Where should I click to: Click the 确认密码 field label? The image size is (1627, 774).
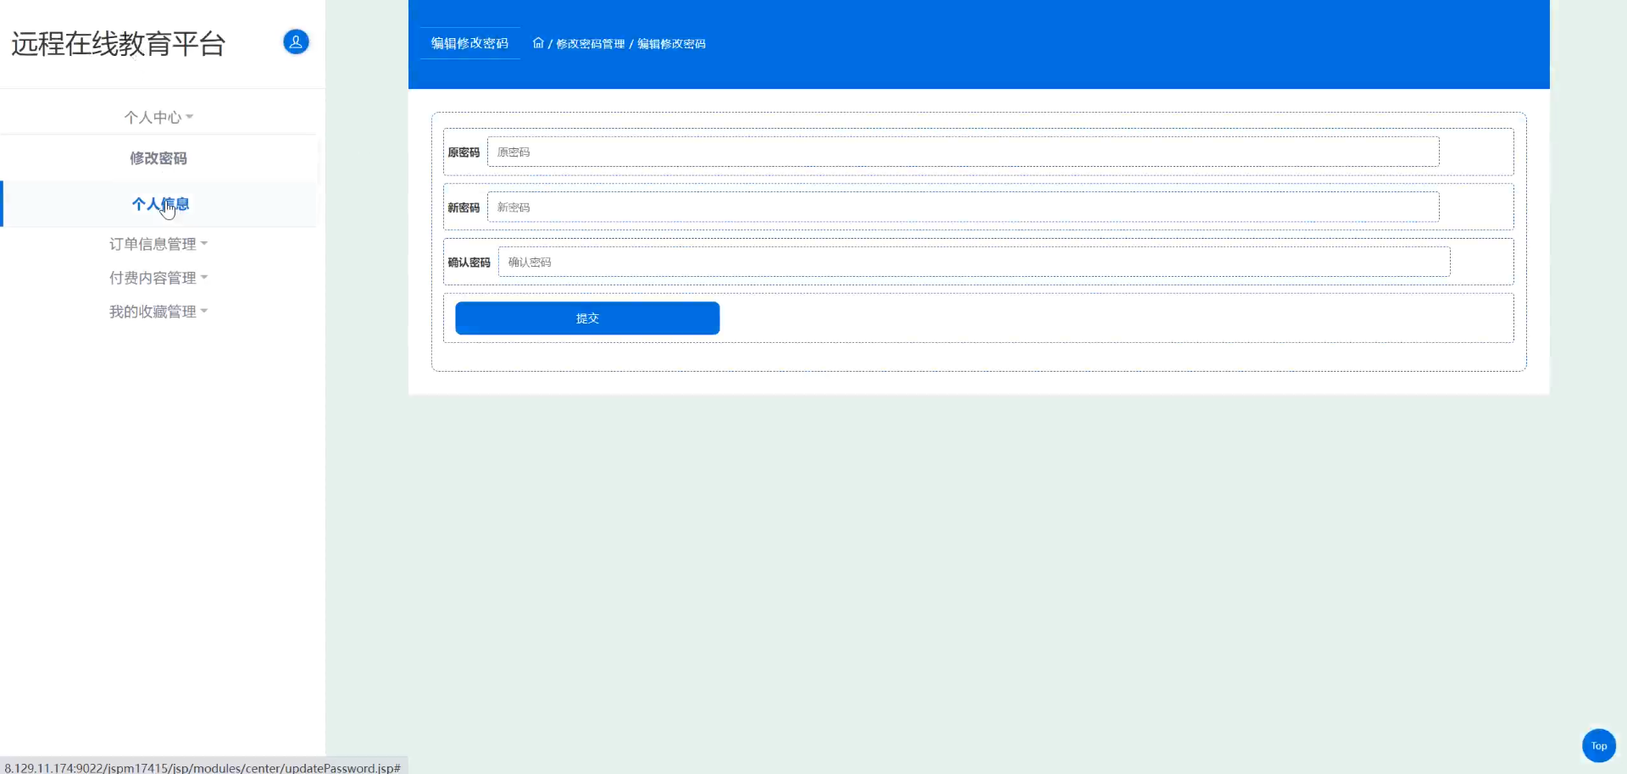coord(469,263)
